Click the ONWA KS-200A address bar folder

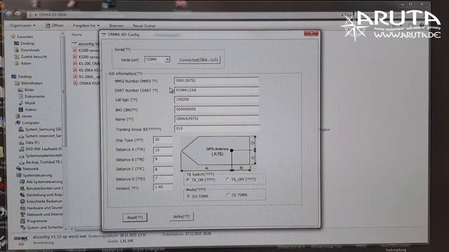53,14
